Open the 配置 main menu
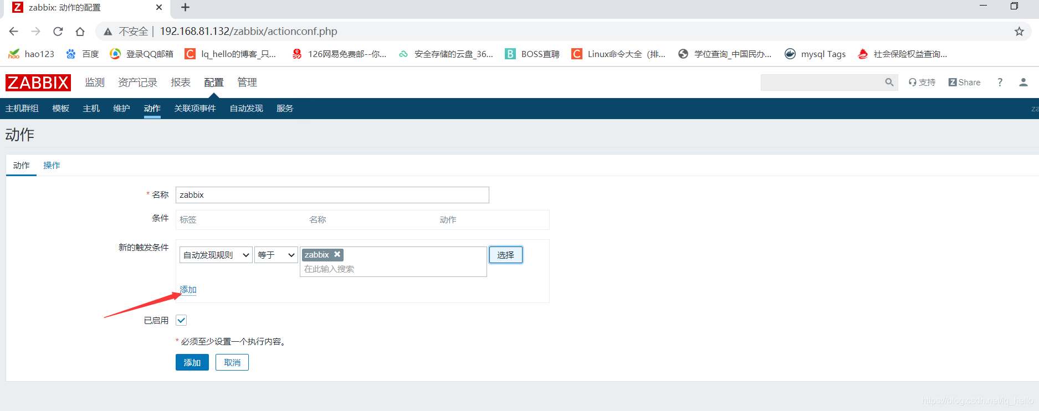Image resolution: width=1039 pixels, height=411 pixels. (214, 82)
